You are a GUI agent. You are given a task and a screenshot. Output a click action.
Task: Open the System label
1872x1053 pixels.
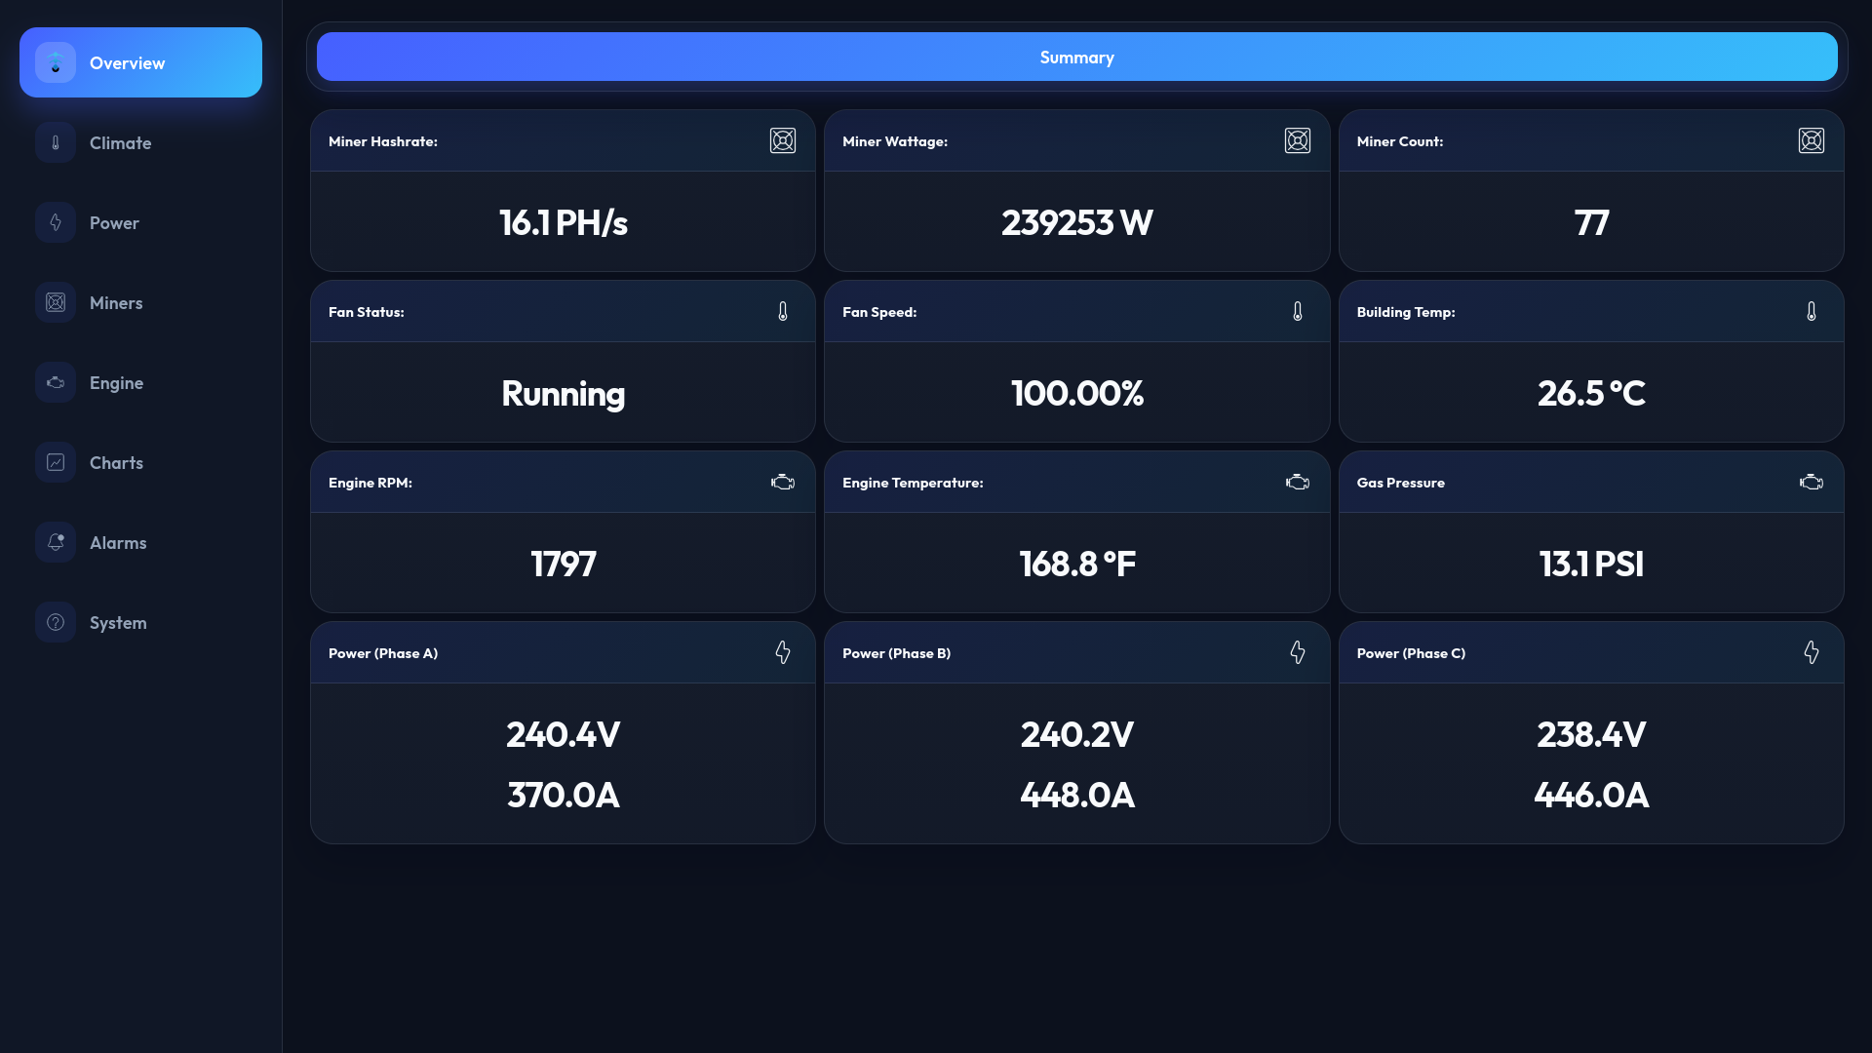coord(118,623)
